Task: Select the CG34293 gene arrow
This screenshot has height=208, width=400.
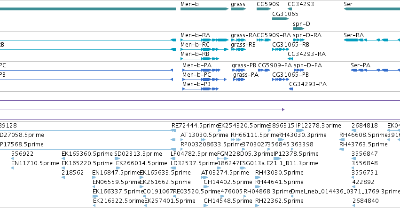Action: coord(290,9)
